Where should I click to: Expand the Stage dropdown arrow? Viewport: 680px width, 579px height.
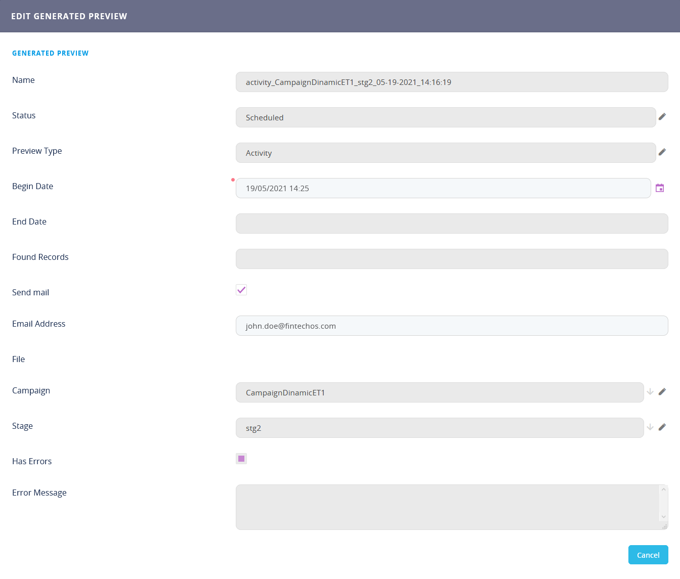point(650,427)
